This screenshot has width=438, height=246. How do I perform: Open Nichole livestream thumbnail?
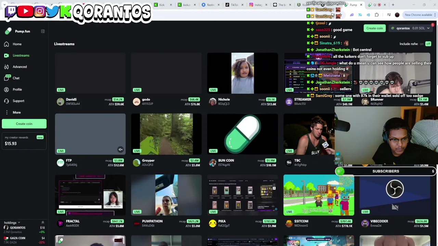[243, 73]
